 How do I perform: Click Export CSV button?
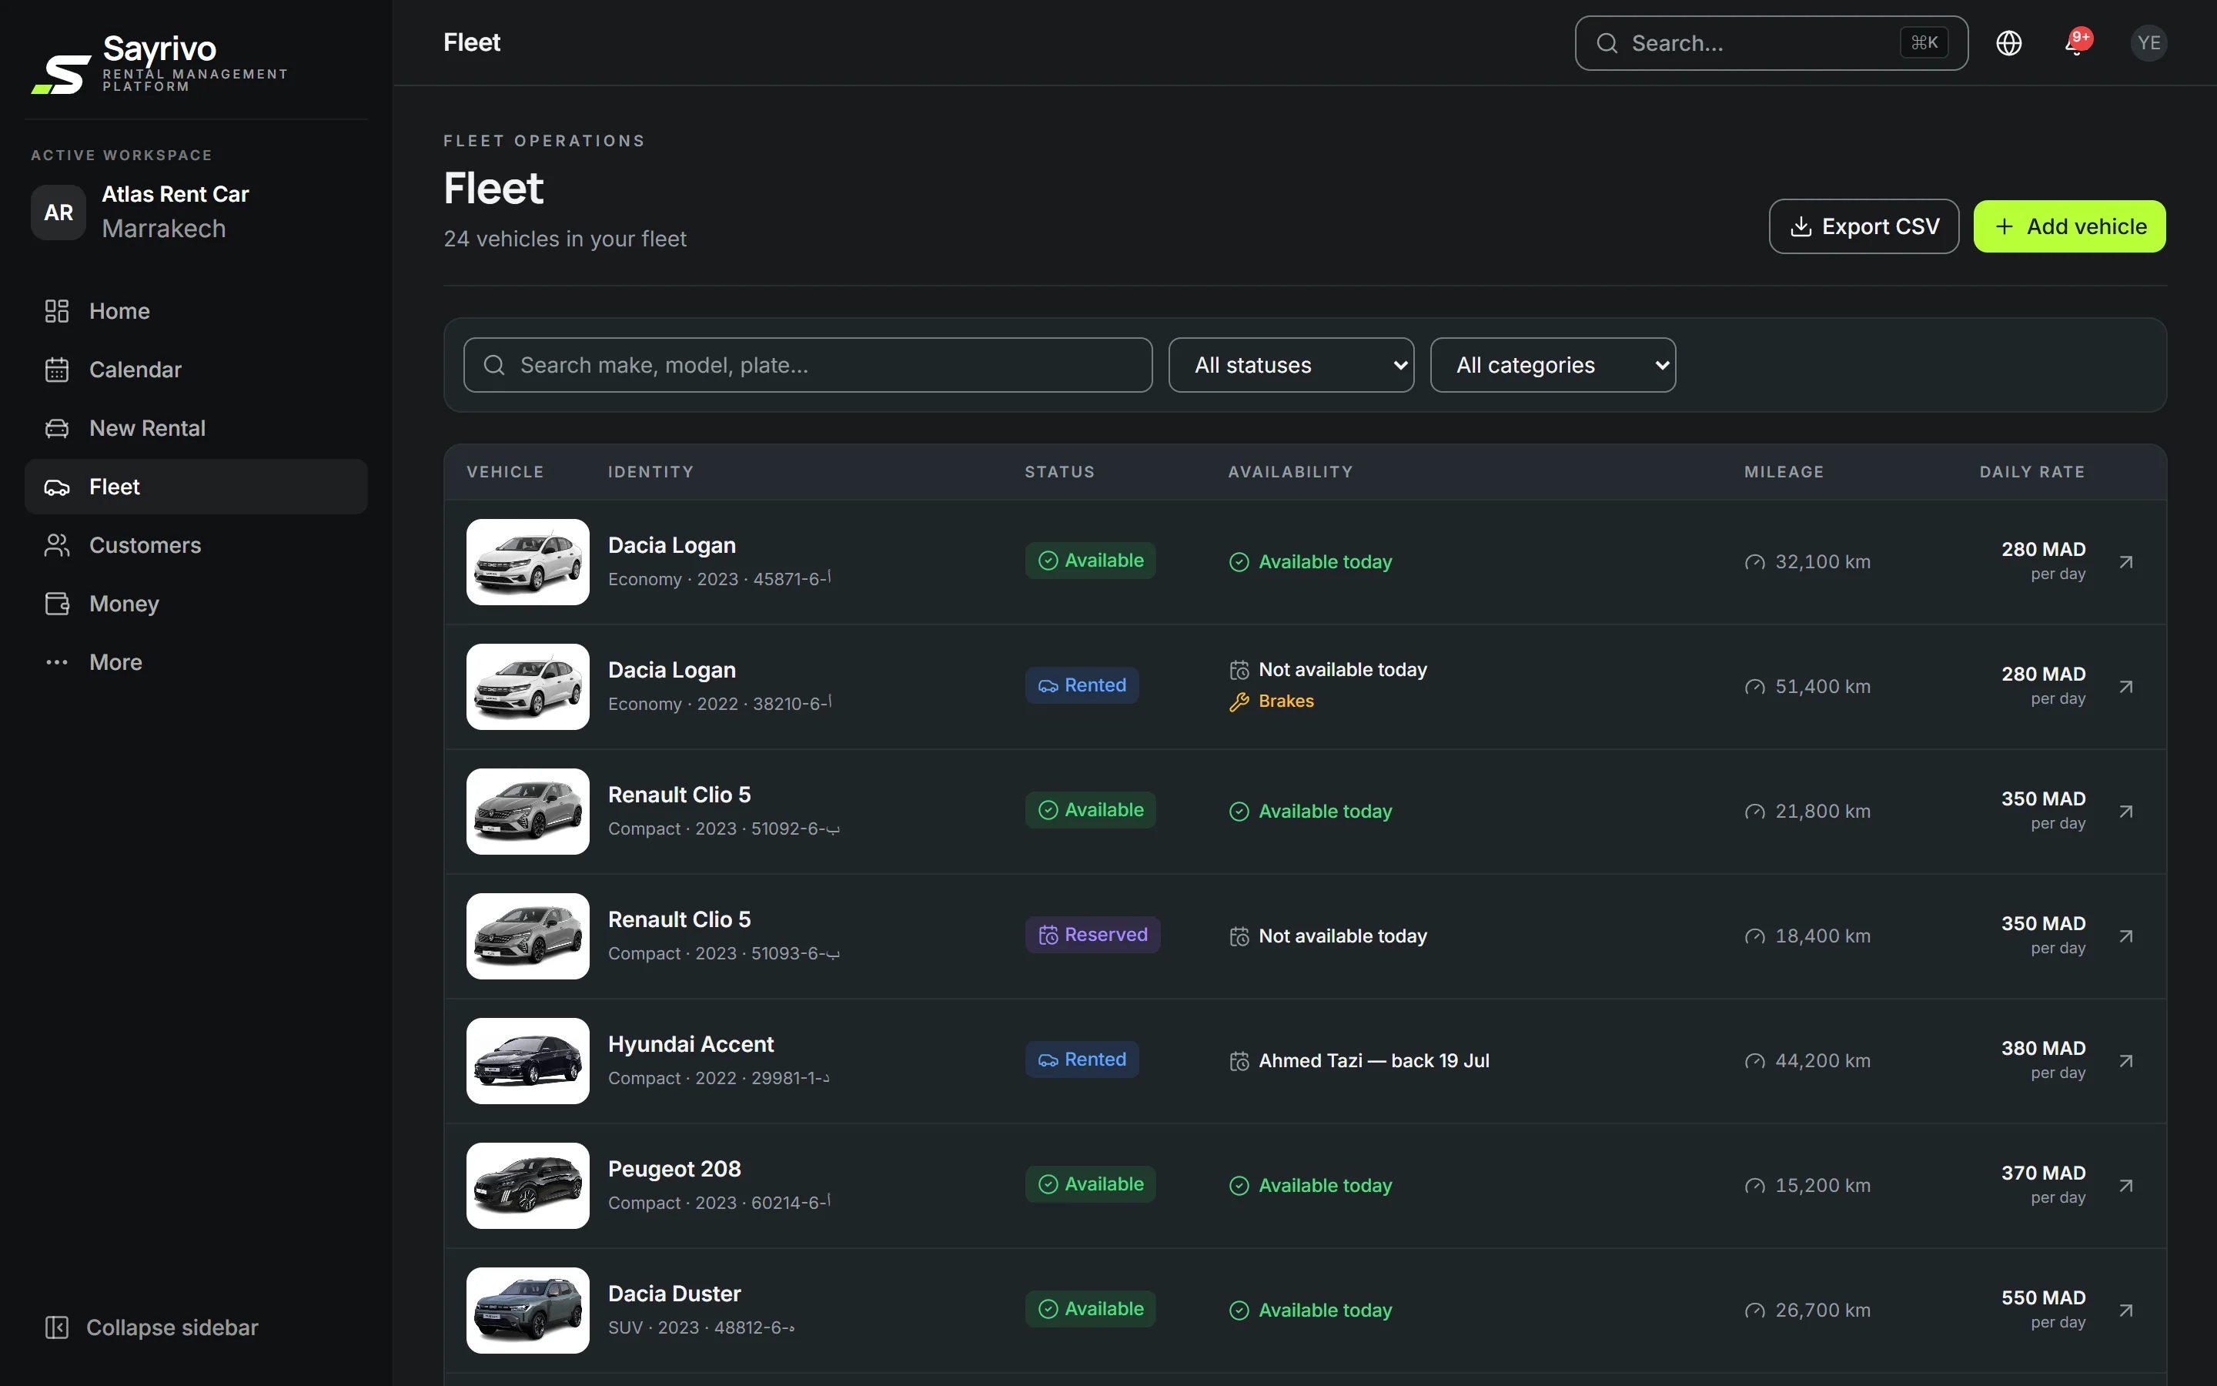coord(1864,226)
